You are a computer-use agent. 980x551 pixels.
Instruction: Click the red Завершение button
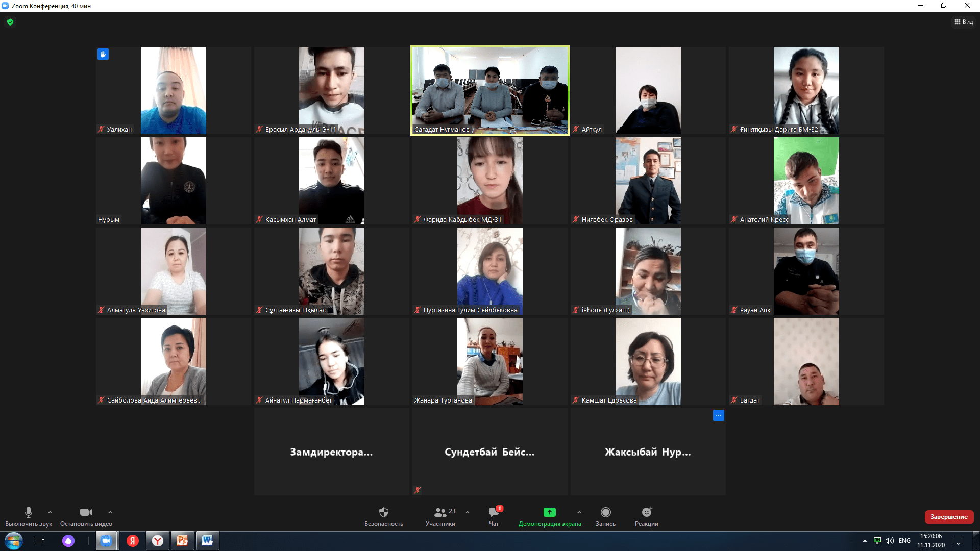coord(949,517)
